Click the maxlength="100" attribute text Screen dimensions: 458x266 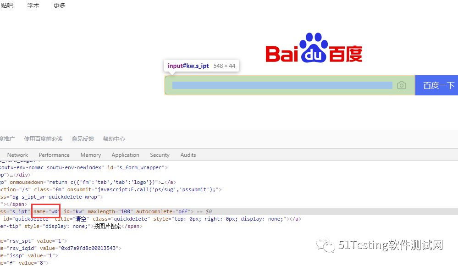pyautogui.click(x=110, y=211)
